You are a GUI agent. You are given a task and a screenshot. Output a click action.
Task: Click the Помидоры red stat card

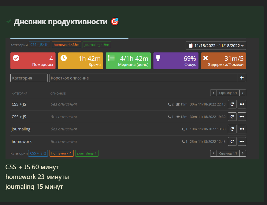coord(33,61)
